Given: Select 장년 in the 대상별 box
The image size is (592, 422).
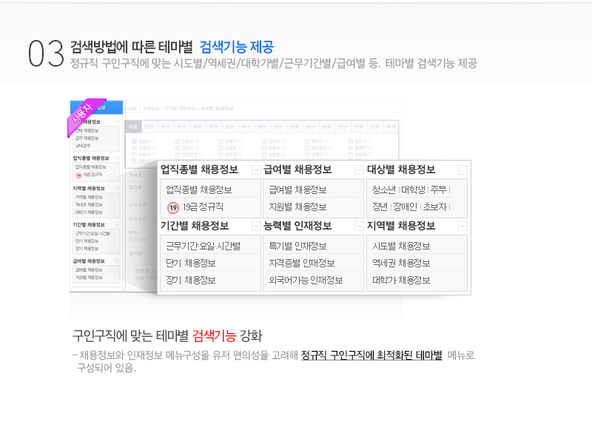Looking at the screenshot, I should click(380, 207).
